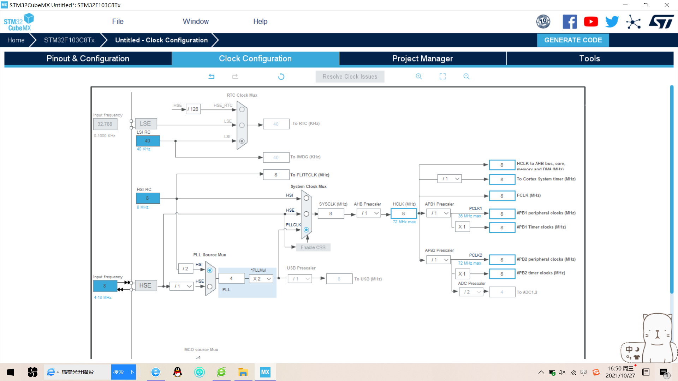678x381 pixels.
Task: Open the ST logo website link
Action: 661,22
